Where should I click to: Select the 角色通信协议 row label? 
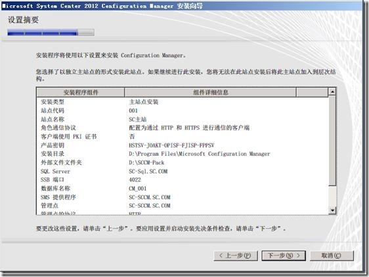pyautogui.click(x=58, y=128)
